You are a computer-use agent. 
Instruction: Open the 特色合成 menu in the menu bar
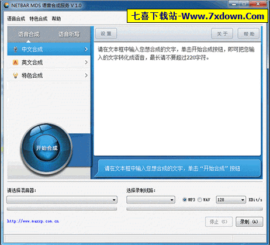point(39,19)
